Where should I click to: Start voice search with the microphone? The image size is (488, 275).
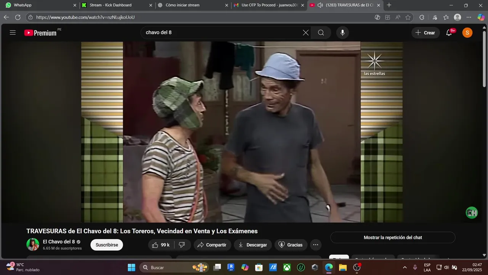(342, 32)
